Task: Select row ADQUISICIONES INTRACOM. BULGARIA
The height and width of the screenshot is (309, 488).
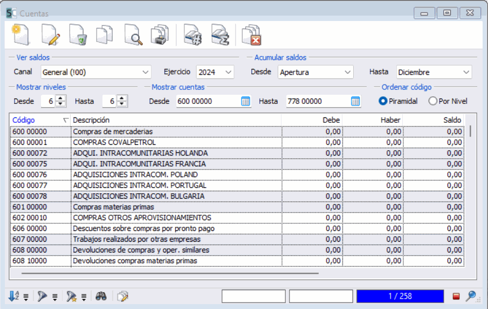Action: coord(237,196)
